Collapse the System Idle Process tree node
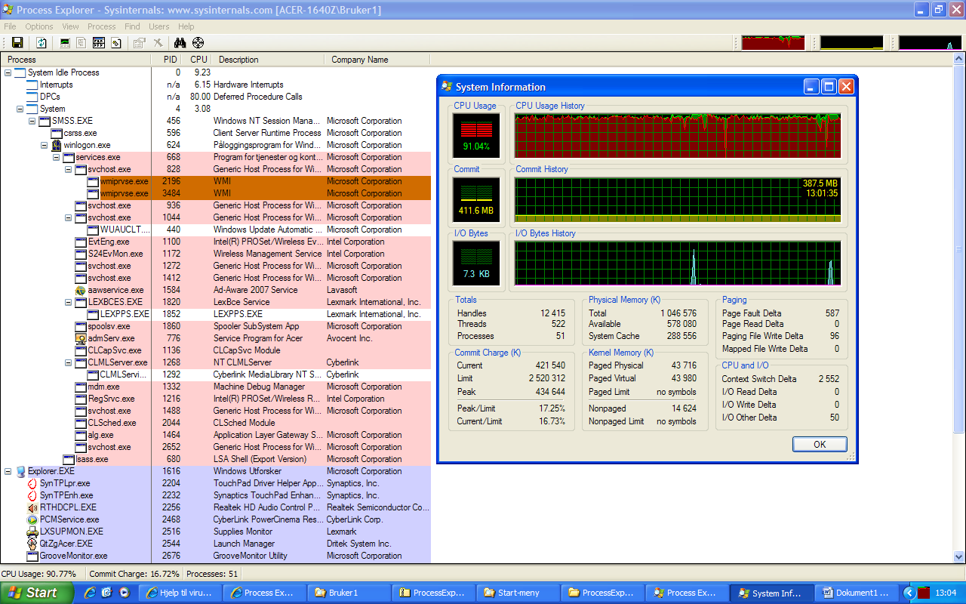The width and height of the screenshot is (966, 604). 8,72
